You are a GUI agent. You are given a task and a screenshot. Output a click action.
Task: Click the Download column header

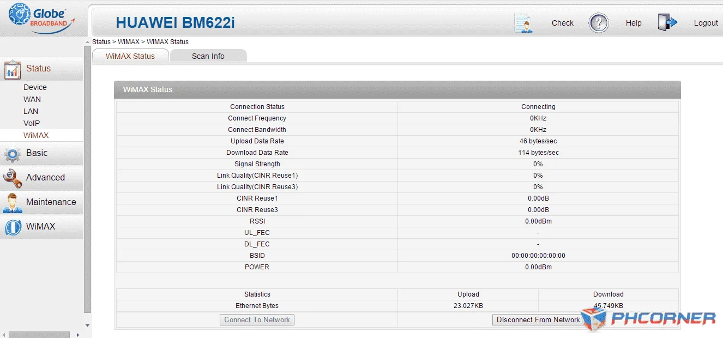point(608,294)
